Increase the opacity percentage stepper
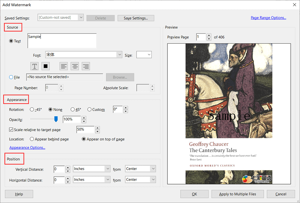This screenshot has height=203, width=300. [84, 118]
